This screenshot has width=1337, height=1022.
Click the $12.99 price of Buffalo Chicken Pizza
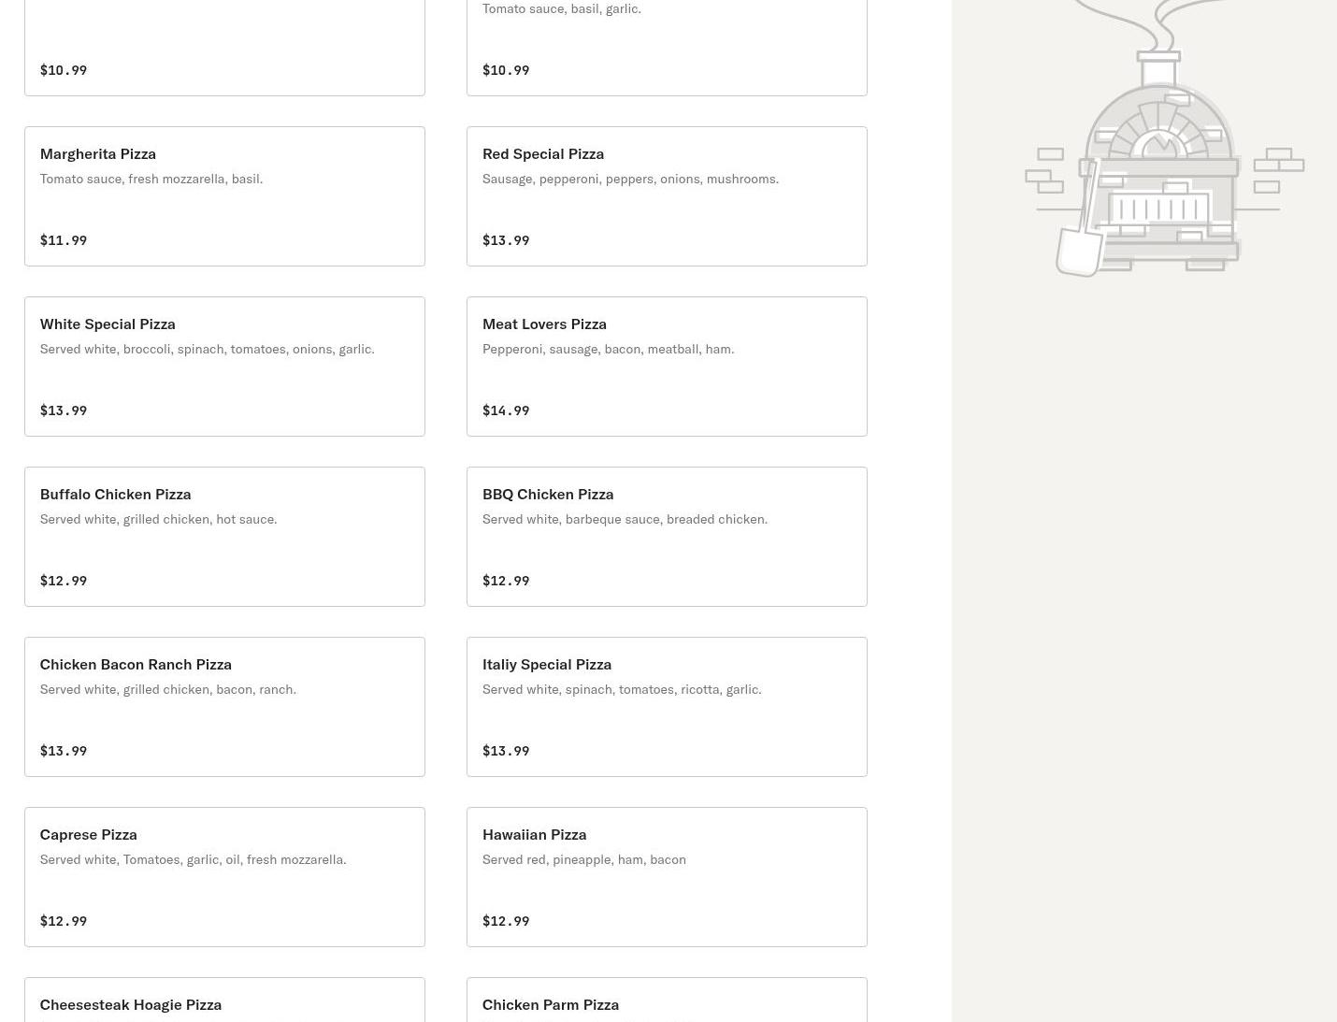click(64, 581)
